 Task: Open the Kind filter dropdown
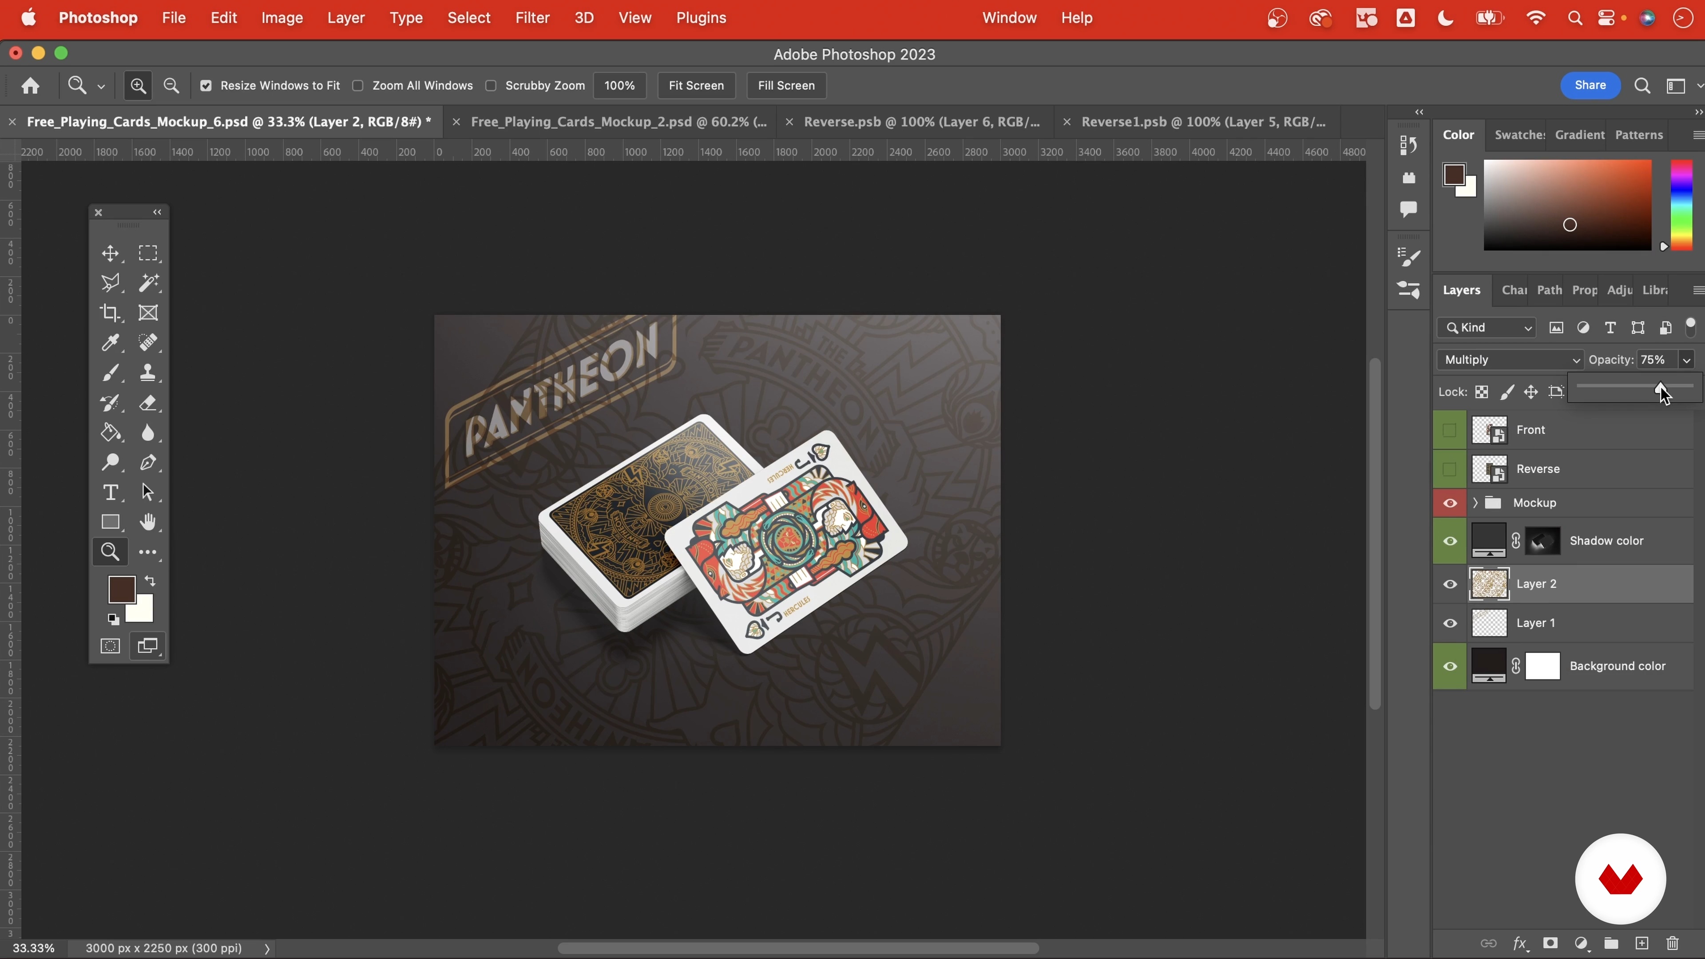pyautogui.click(x=1487, y=328)
